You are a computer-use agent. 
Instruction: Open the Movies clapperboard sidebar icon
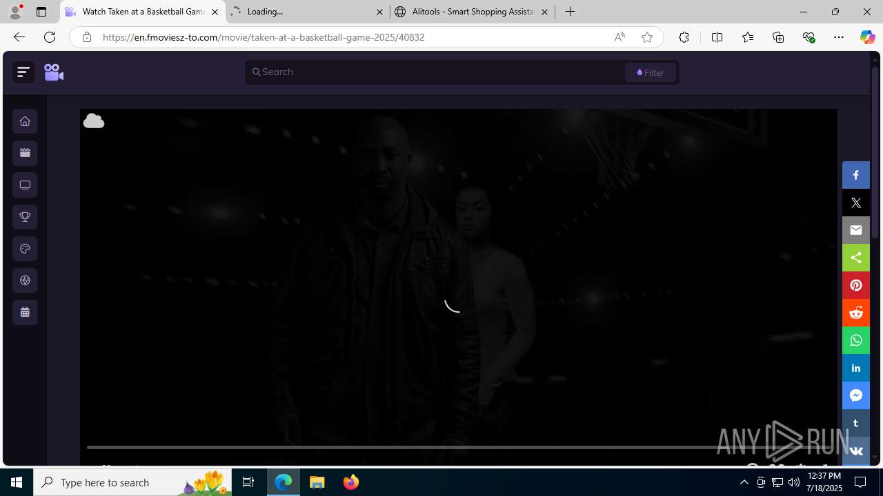25,153
